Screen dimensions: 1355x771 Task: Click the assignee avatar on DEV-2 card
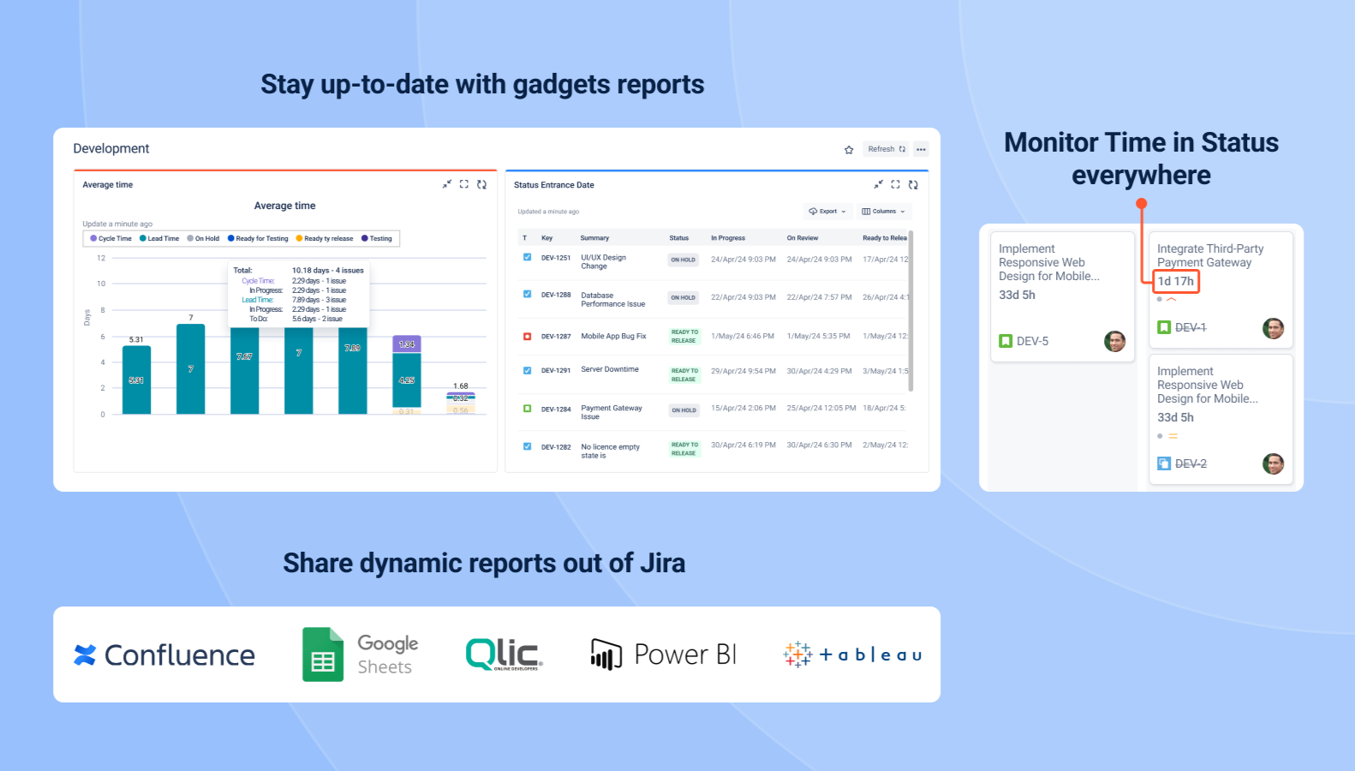(x=1274, y=463)
